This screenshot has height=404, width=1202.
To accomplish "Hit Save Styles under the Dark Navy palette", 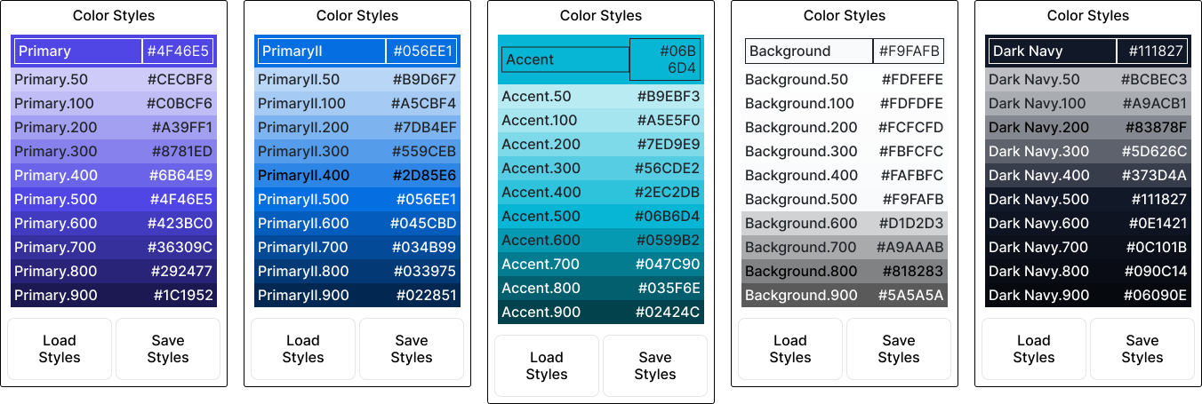I will tap(1142, 349).
